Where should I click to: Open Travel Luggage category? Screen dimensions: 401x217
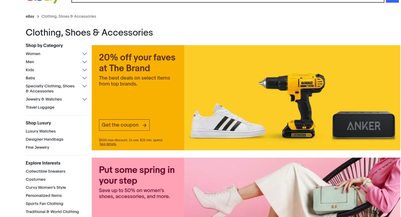click(x=40, y=107)
